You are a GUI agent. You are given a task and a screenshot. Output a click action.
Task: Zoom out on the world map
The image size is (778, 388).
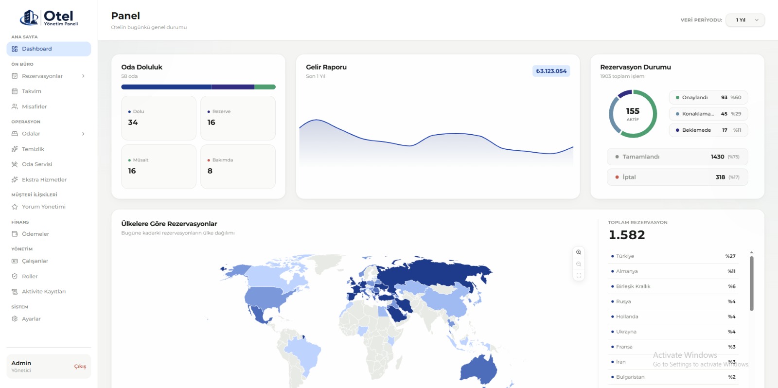(579, 264)
